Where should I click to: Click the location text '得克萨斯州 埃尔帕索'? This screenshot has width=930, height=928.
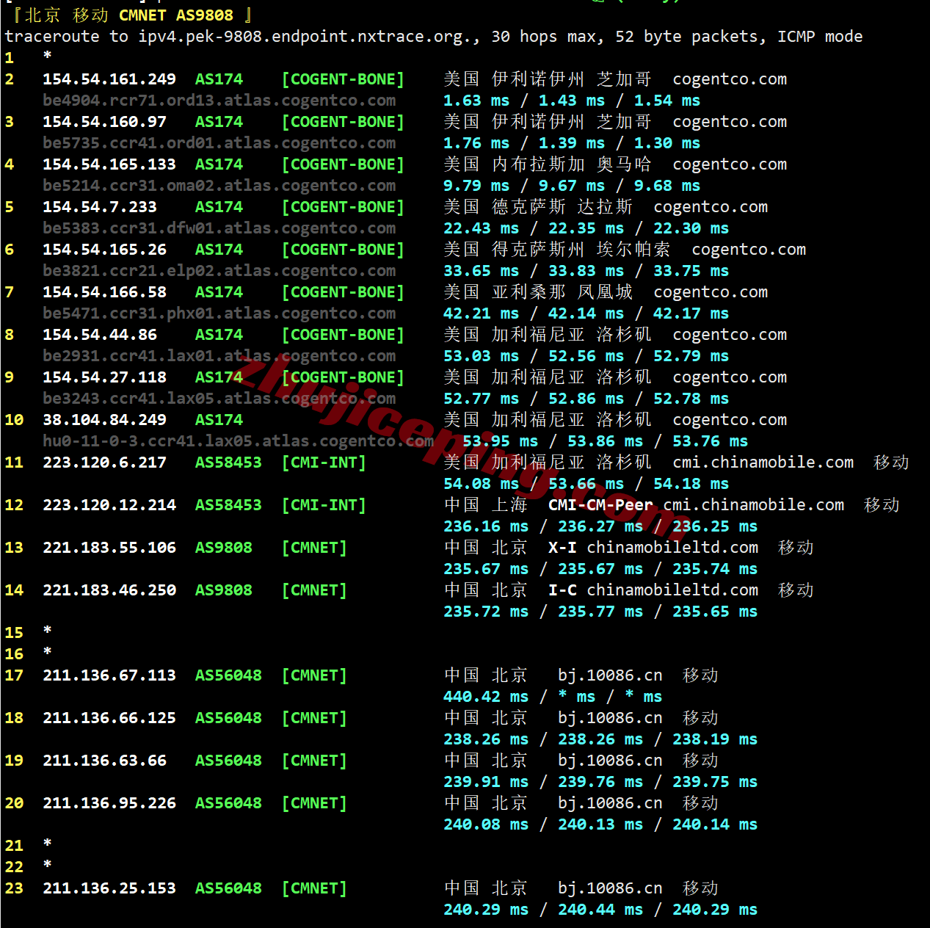click(x=581, y=250)
